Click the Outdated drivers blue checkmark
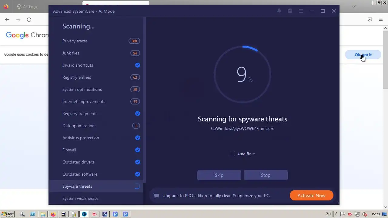 pyautogui.click(x=138, y=162)
